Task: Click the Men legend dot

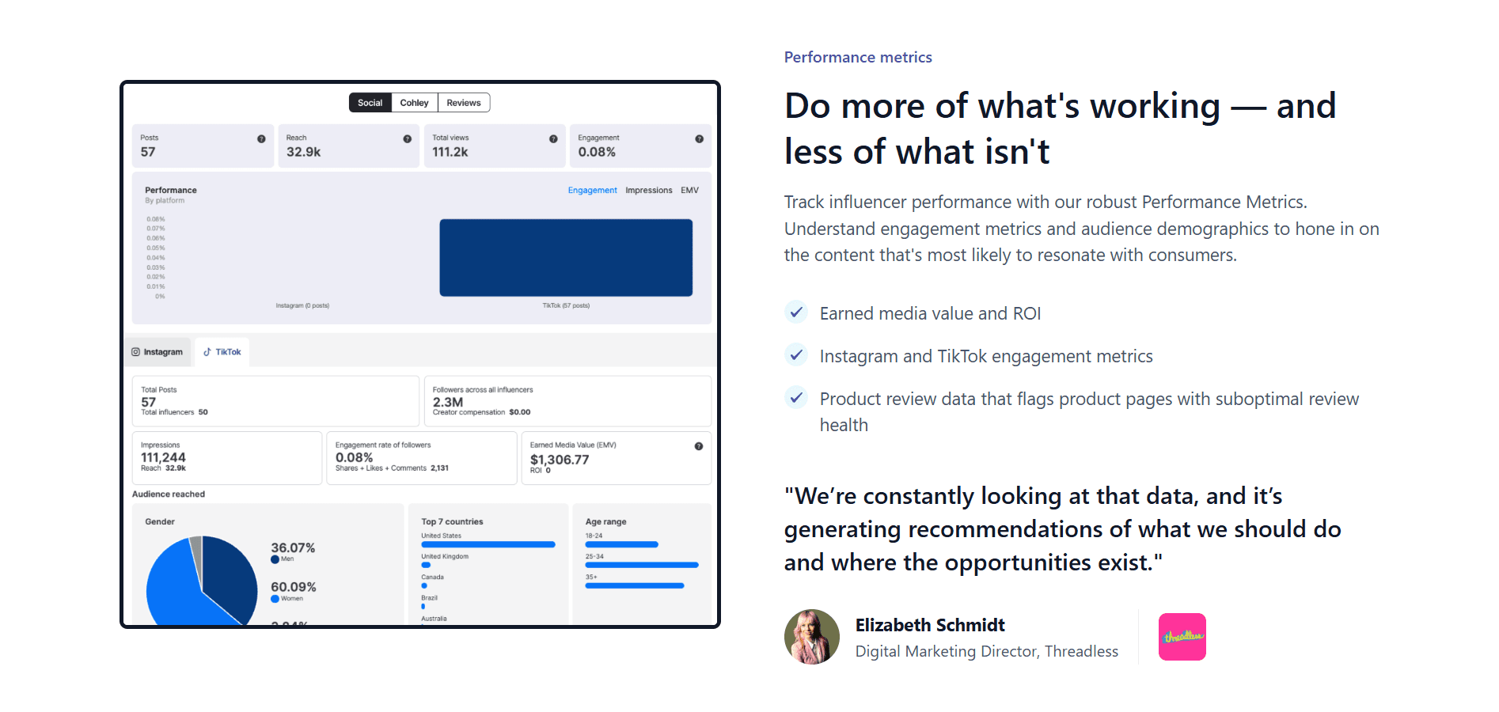Action: pyautogui.click(x=275, y=559)
